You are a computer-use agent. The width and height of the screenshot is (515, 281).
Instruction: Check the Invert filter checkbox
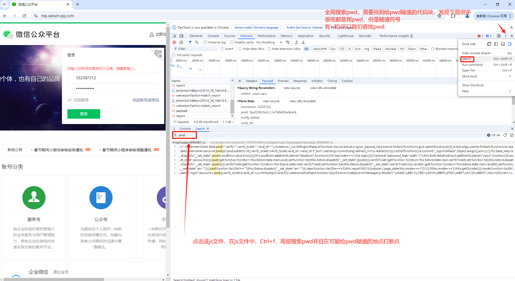coord(222,49)
